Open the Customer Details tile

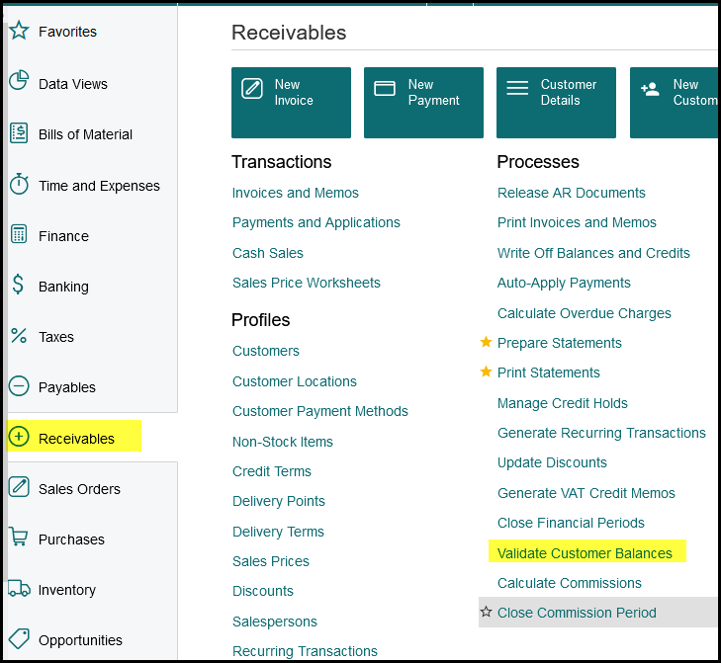[556, 102]
